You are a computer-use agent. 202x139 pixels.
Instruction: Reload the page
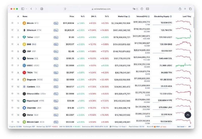(137, 9)
